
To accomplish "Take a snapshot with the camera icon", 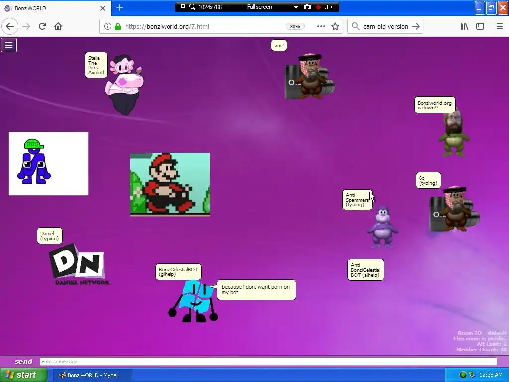I will click(x=307, y=7).
